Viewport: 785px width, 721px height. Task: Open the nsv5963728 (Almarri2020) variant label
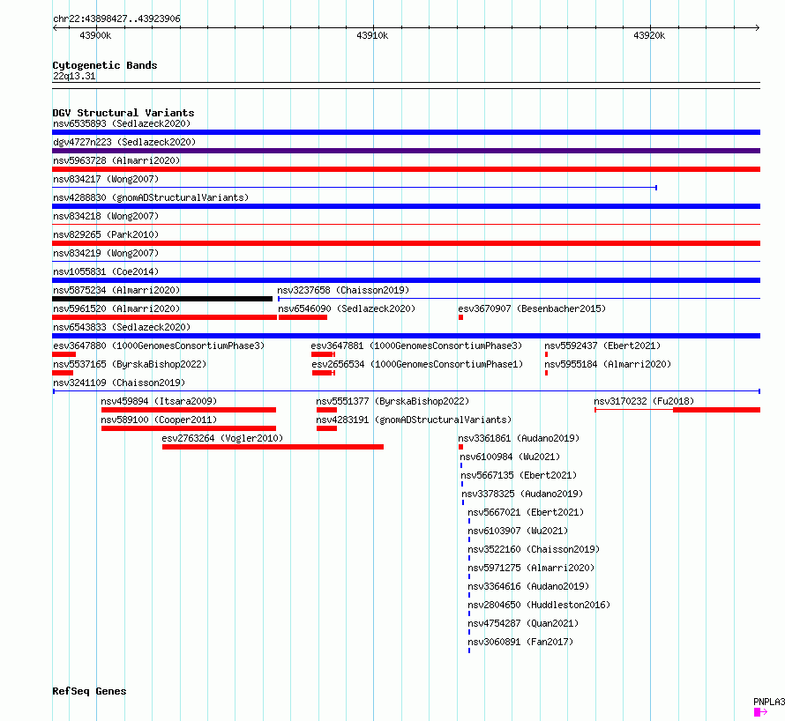[x=116, y=160]
